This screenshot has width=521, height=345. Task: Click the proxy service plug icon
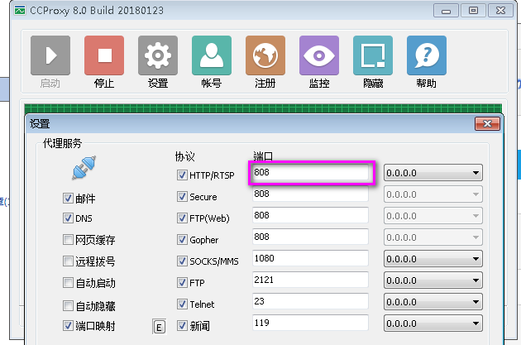[84, 168]
